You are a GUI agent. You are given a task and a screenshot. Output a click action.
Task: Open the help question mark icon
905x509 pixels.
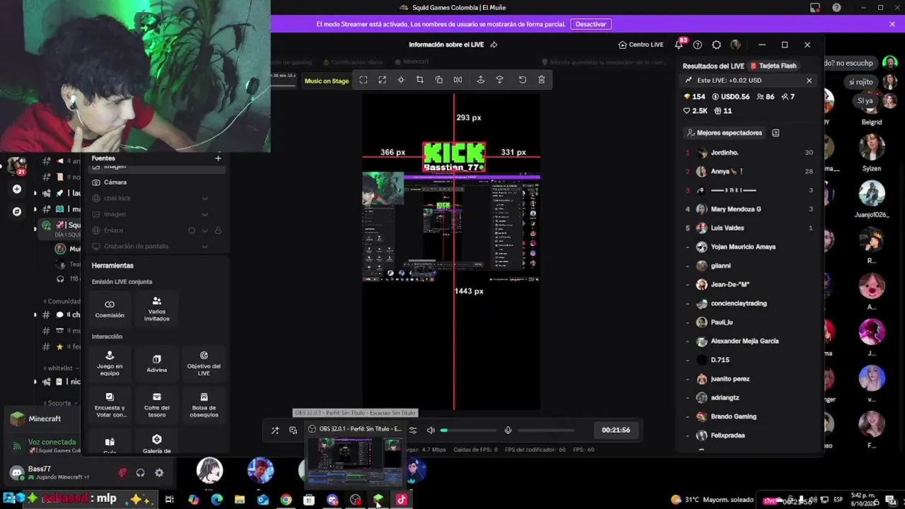[x=698, y=45]
